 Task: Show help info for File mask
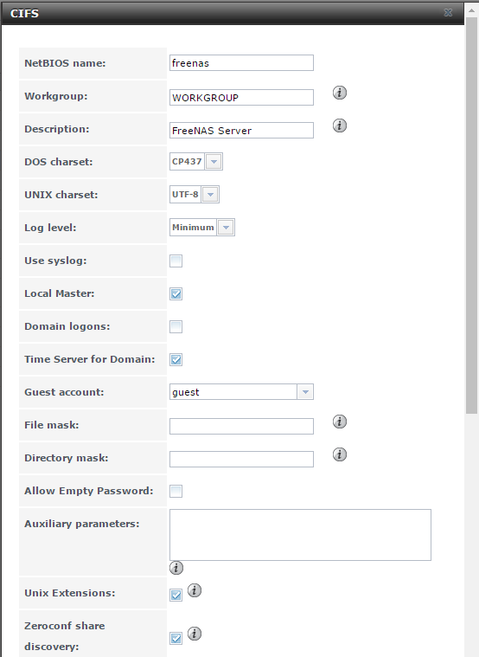point(340,422)
